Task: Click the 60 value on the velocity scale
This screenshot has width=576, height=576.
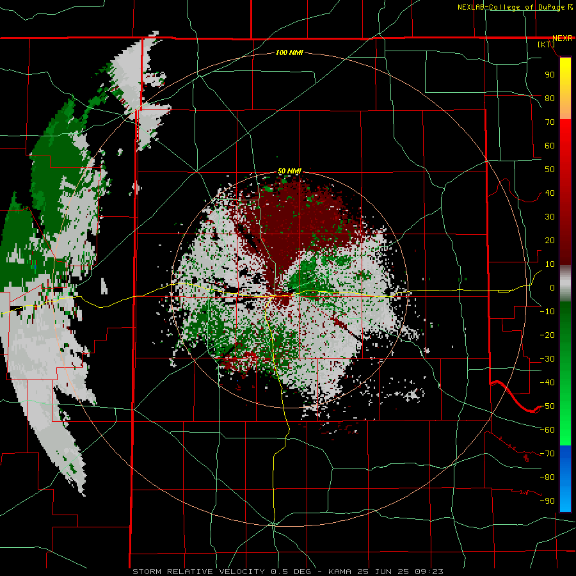Action: tap(550, 145)
